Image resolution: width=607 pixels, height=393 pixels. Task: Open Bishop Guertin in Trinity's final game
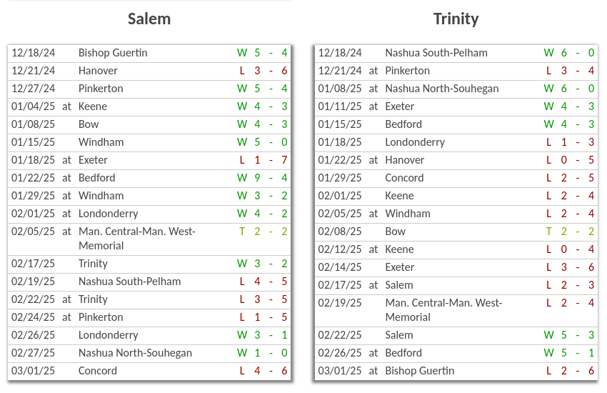419,371
